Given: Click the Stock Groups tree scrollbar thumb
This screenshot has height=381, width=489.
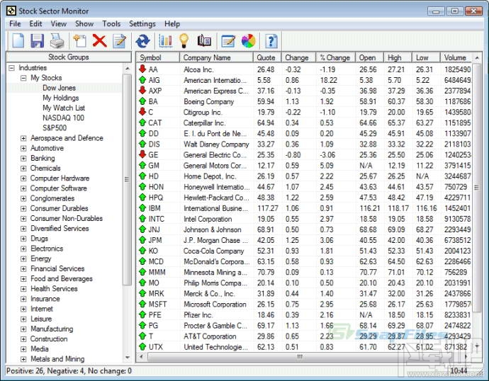Looking at the screenshot, I should click(127, 179).
